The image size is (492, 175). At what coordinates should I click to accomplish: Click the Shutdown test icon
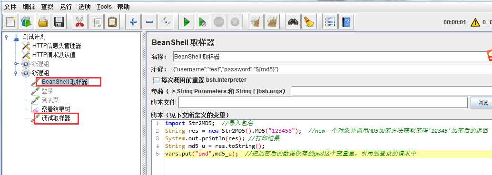235,22
